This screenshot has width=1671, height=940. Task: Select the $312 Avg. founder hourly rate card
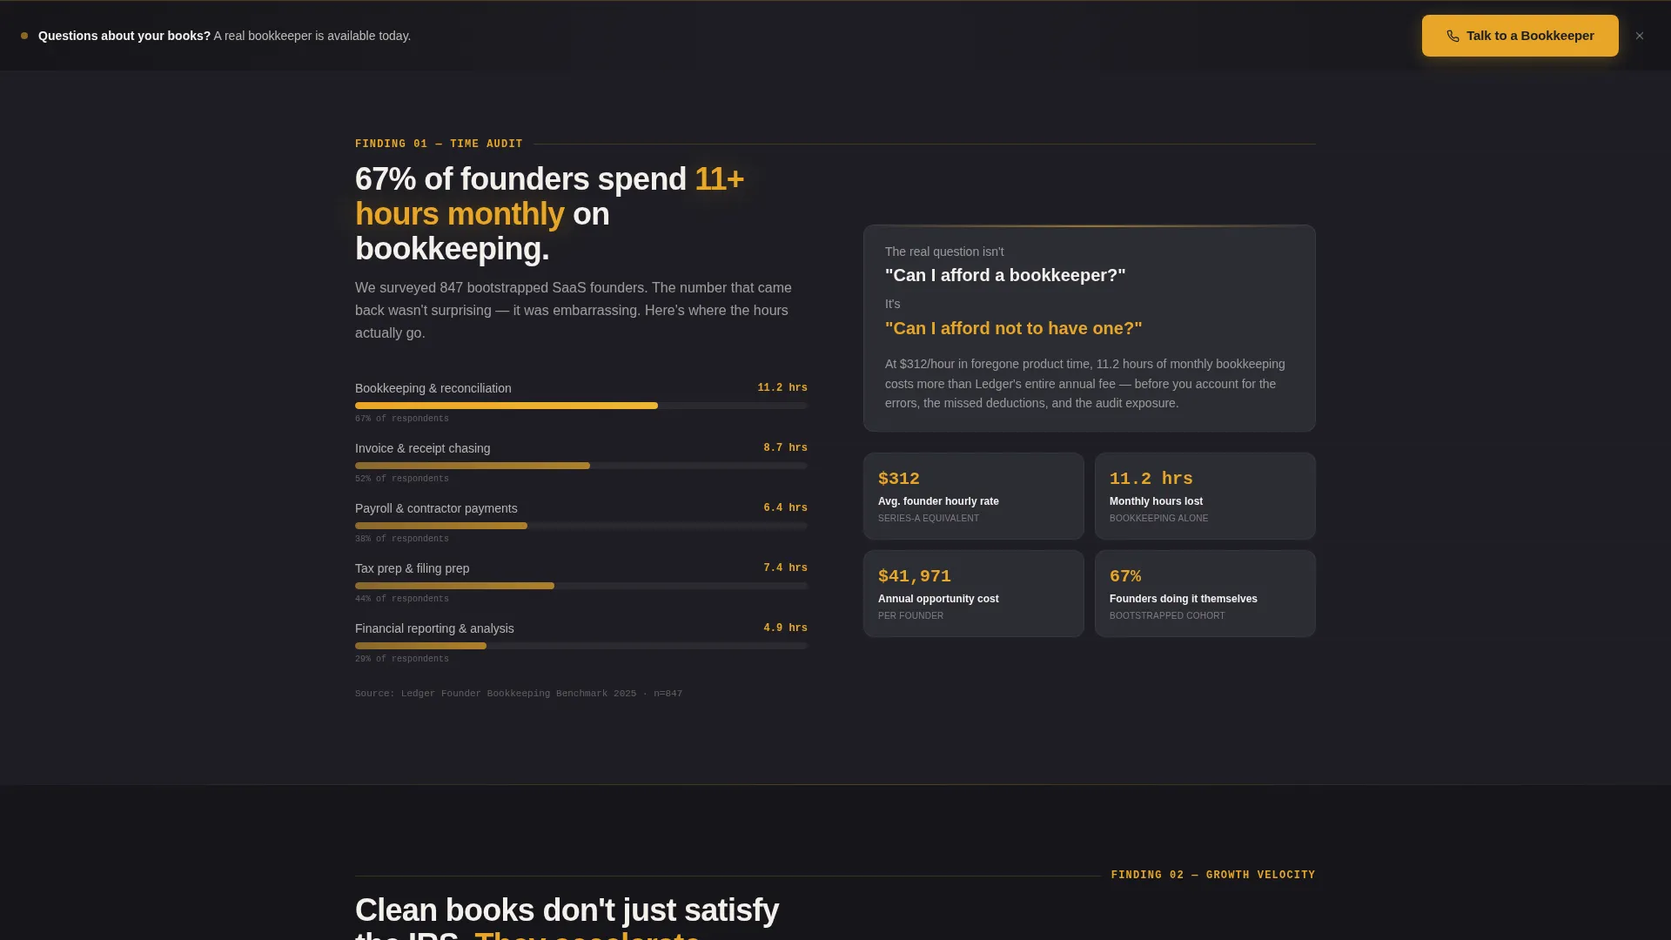[x=973, y=496]
